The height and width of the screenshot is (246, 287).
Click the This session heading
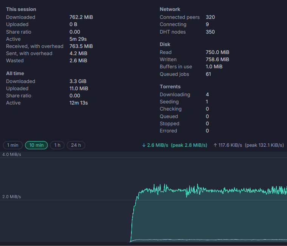click(21, 9)
